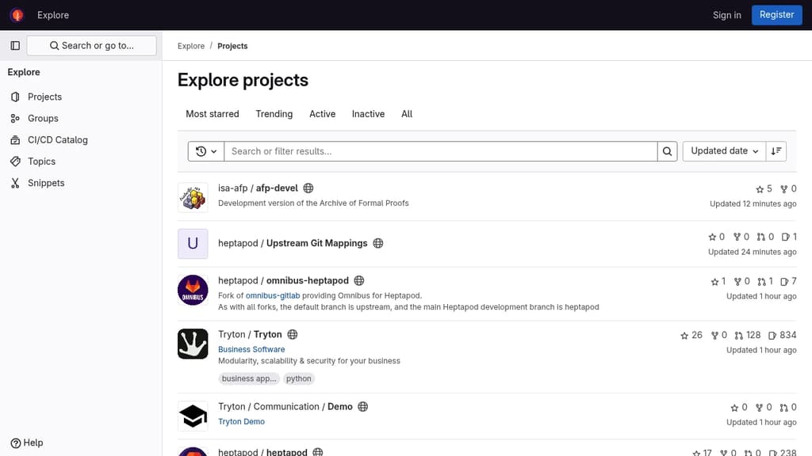Viewport: 812px width, 456px height.
Task: Select the Most starred tab
Action: [x=213, y=114]
